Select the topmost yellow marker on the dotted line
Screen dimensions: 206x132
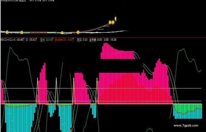(x=116, y=18)
